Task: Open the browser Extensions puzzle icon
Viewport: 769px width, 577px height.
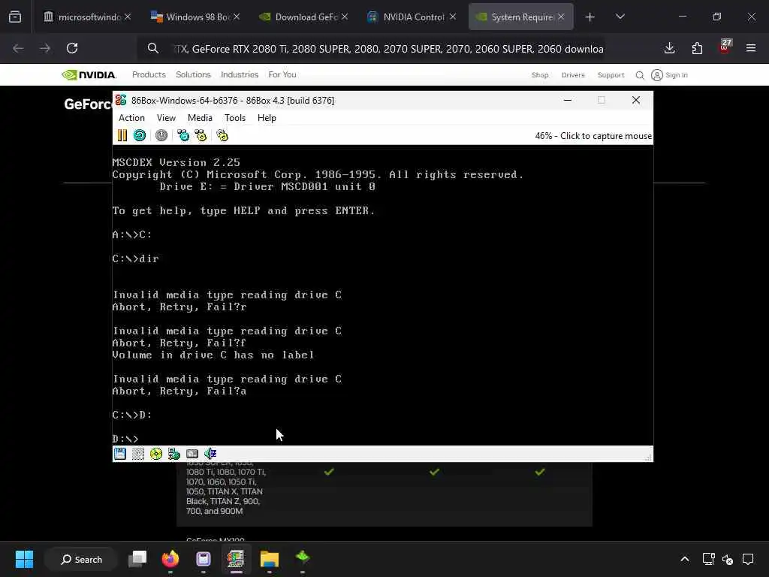Action: click(697, 48)
